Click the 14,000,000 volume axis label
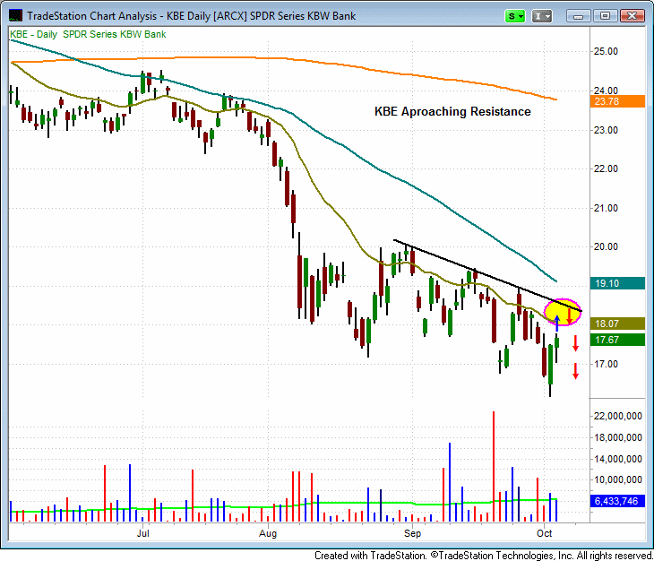This screenshot has width=654, height=561. (617, 459)
